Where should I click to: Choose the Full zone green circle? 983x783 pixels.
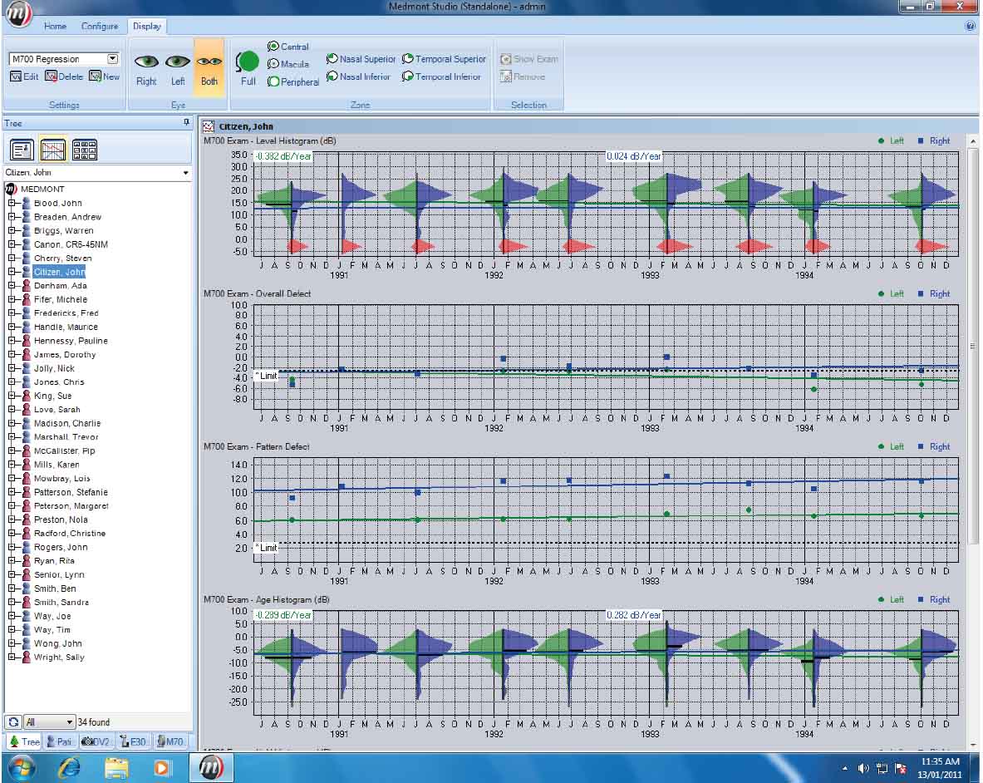click(248, 62)
